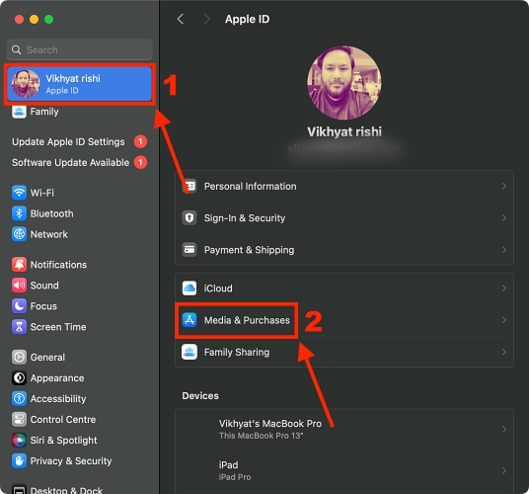529x494 pixels.
Task: Click the Network label
Action: click(49, 234)
